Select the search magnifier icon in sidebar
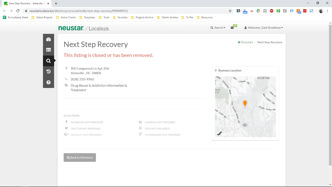Screen dimensions: 332x187 pos(49,61)
